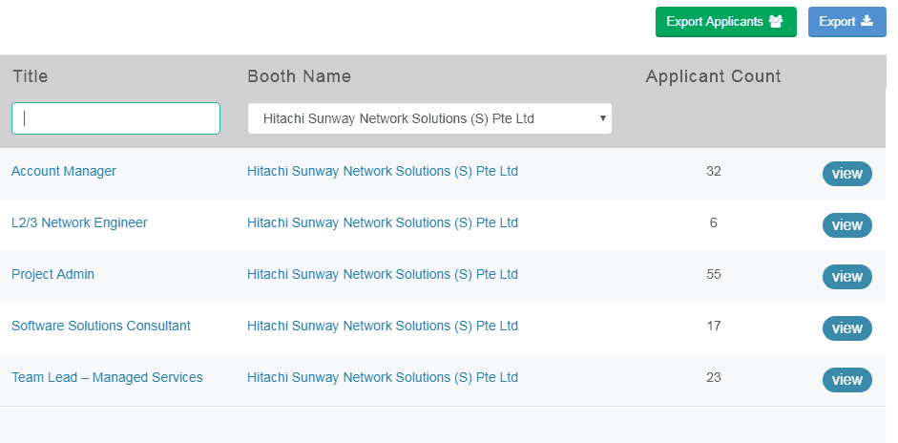
Task: Sort by Applicant Count column header
Action: (713, 76)
